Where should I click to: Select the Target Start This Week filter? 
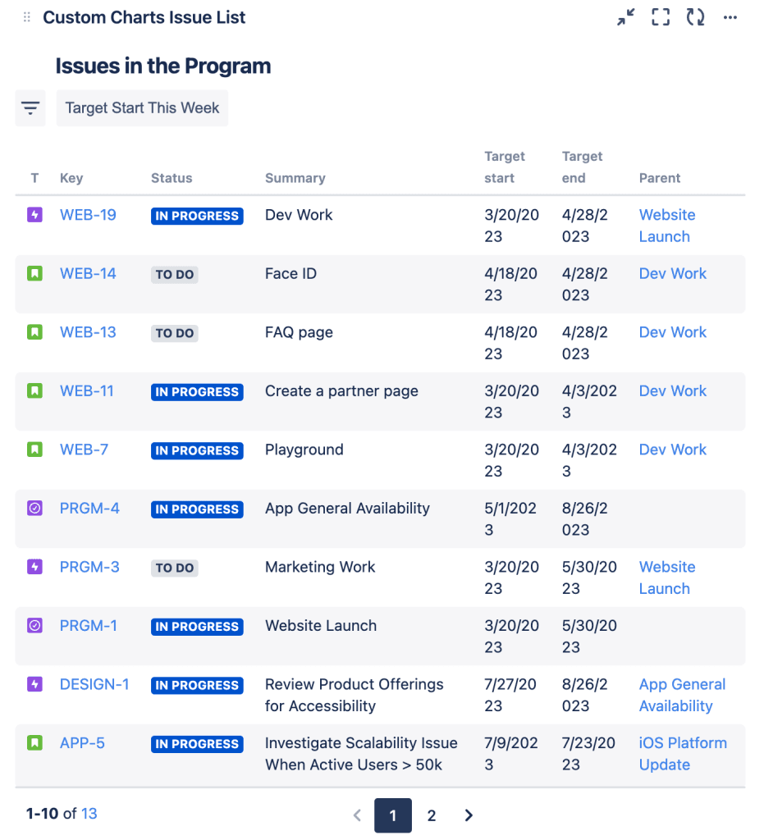point(142,108)
